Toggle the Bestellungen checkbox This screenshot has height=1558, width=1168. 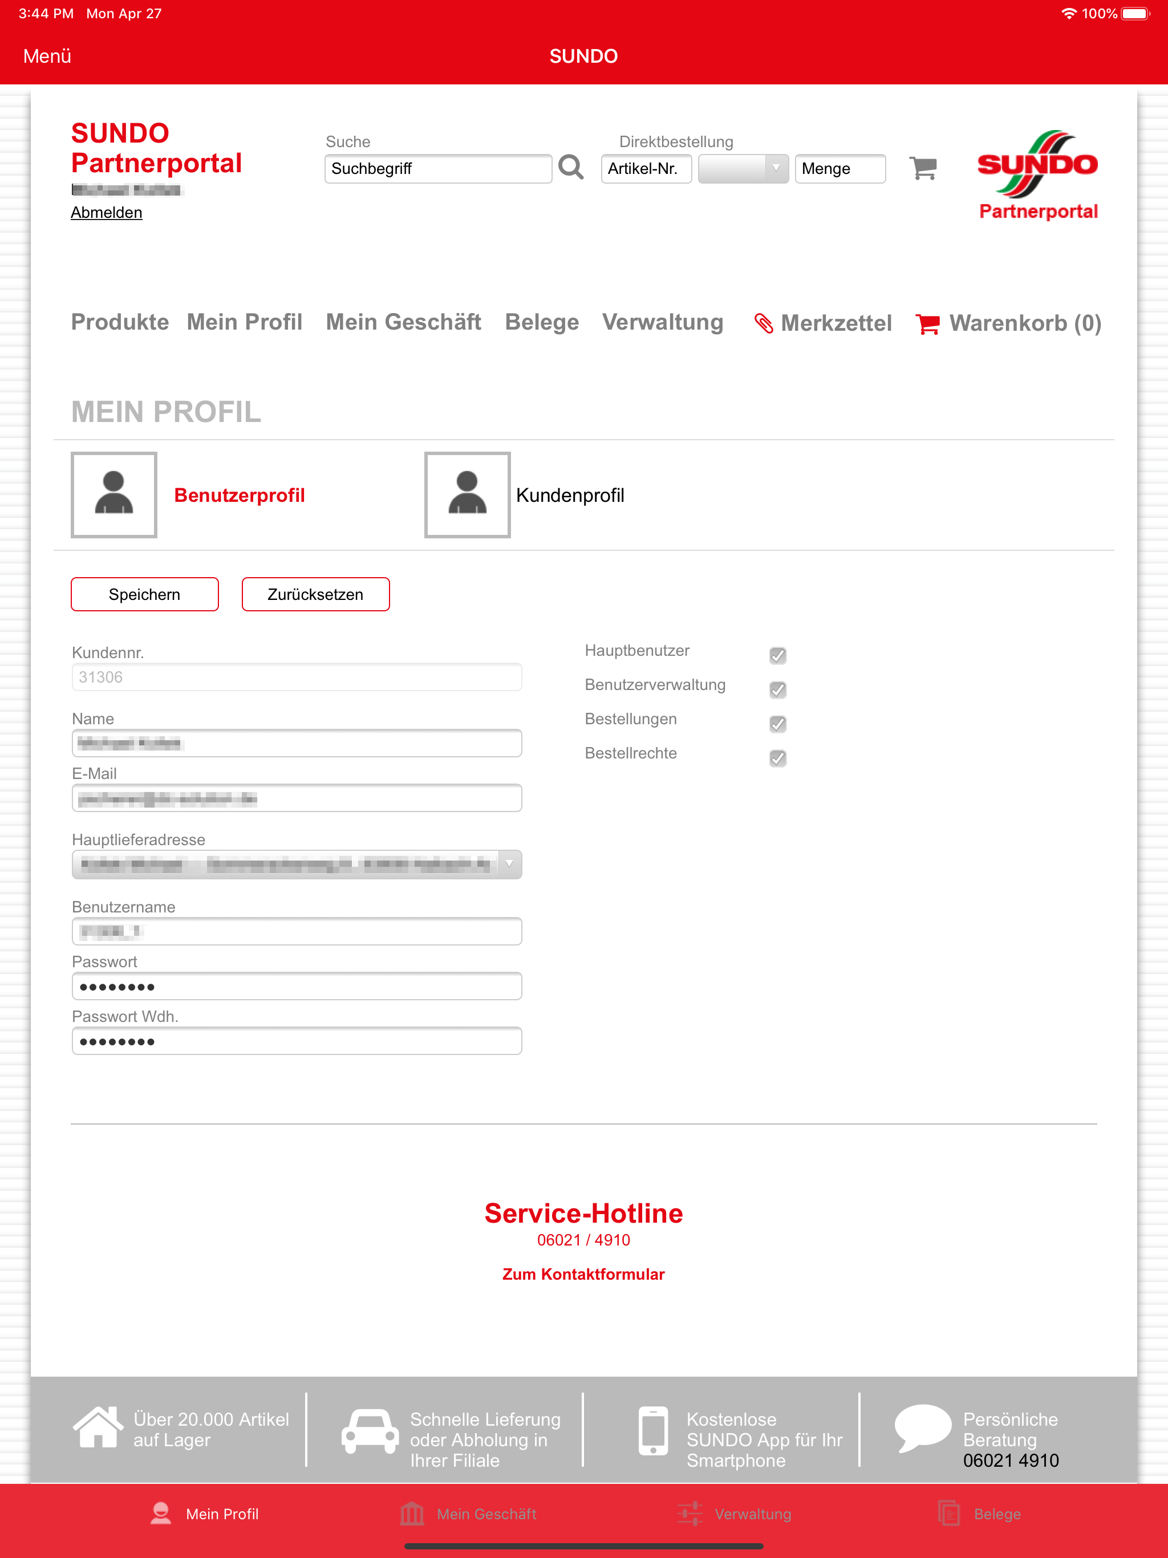[x=778, y=724]
